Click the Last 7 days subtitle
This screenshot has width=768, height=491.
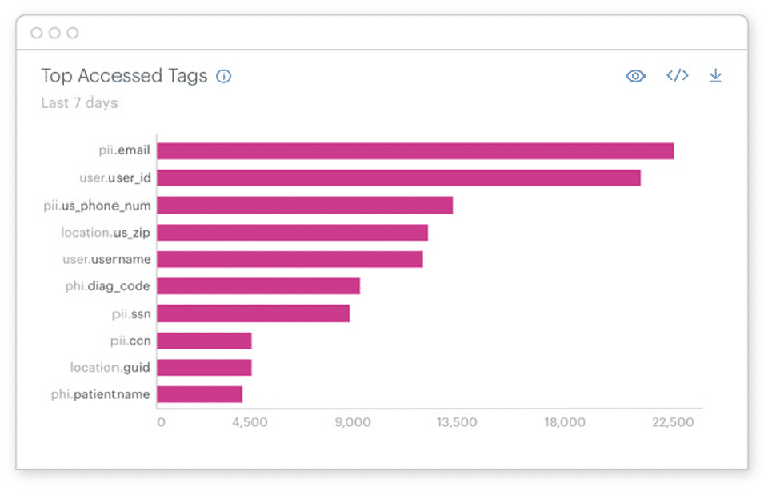(80, 103)
